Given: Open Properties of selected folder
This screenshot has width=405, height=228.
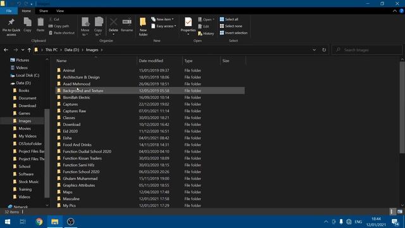Looking at the screenshot, I should tap(188, 27).
